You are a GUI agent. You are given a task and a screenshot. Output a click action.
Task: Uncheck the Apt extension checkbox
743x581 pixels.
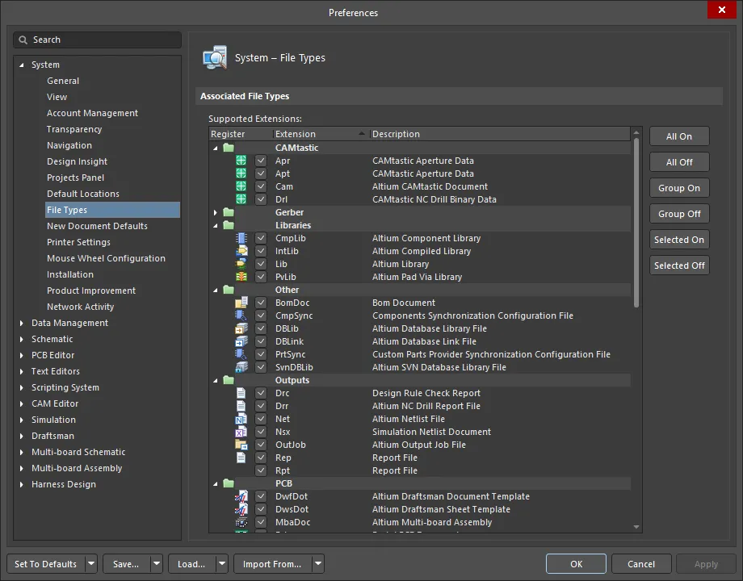[x=261, y=173]
